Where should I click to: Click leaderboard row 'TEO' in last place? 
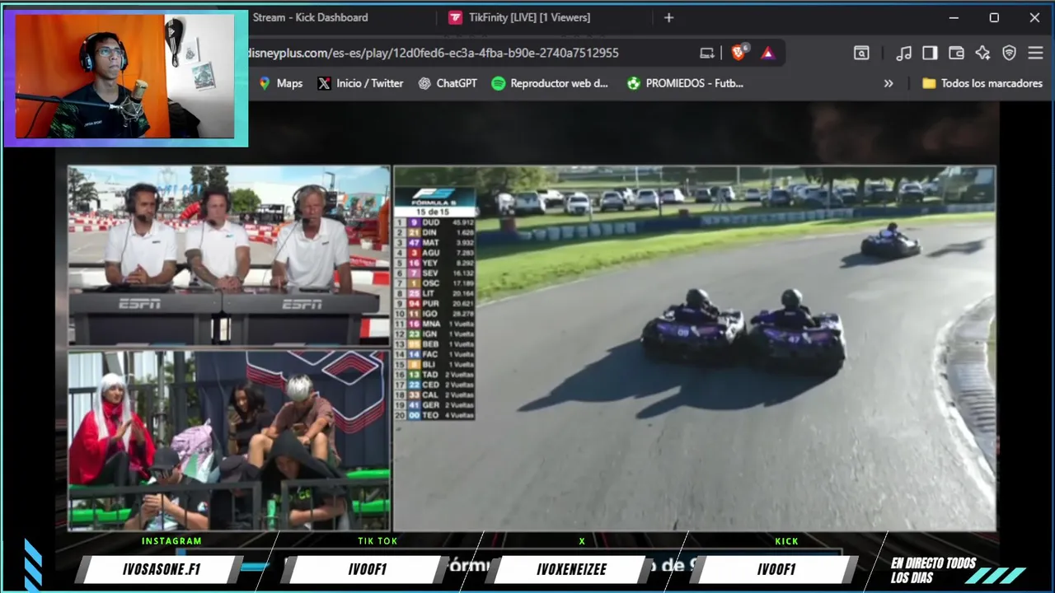[434, 415]
